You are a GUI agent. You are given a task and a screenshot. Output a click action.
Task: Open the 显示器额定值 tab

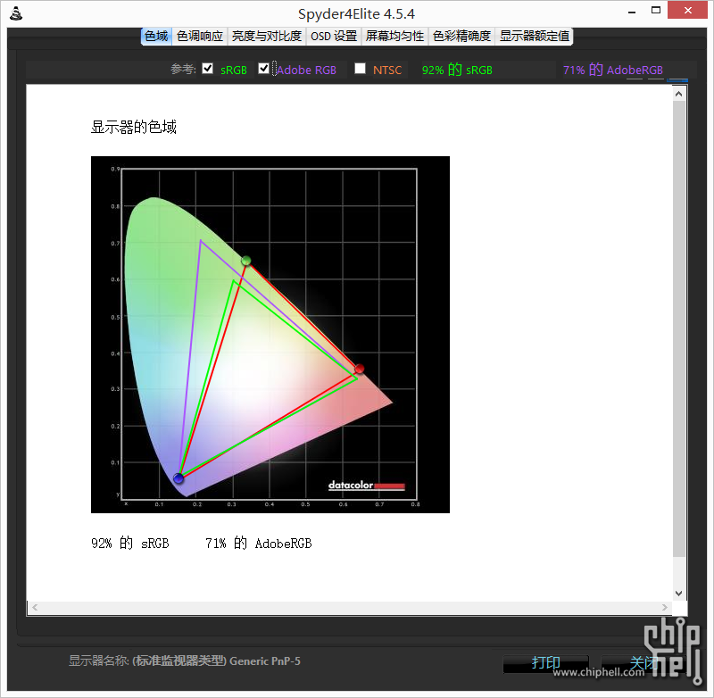[534, 36]
